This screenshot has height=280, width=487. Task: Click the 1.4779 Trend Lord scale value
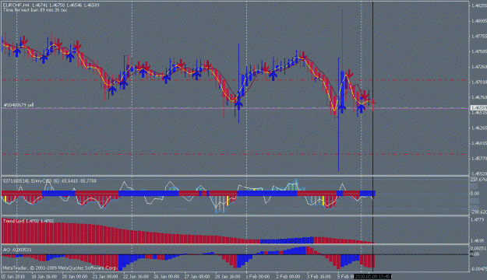(x=478, y=219)
